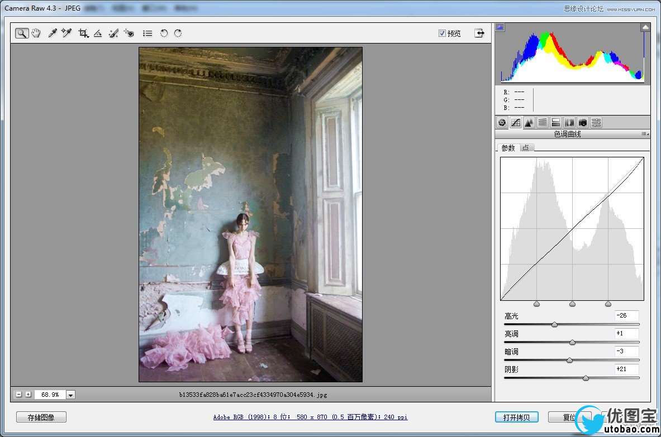
Task: Open the Basic panel aperture icon
Action: [x=502, y=123]
